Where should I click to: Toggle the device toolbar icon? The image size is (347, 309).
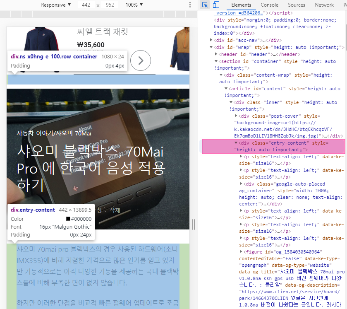(216, 5)
